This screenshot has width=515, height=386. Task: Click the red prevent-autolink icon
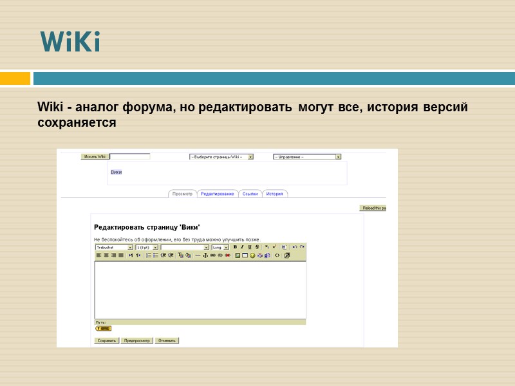click(x=227, y=255)
